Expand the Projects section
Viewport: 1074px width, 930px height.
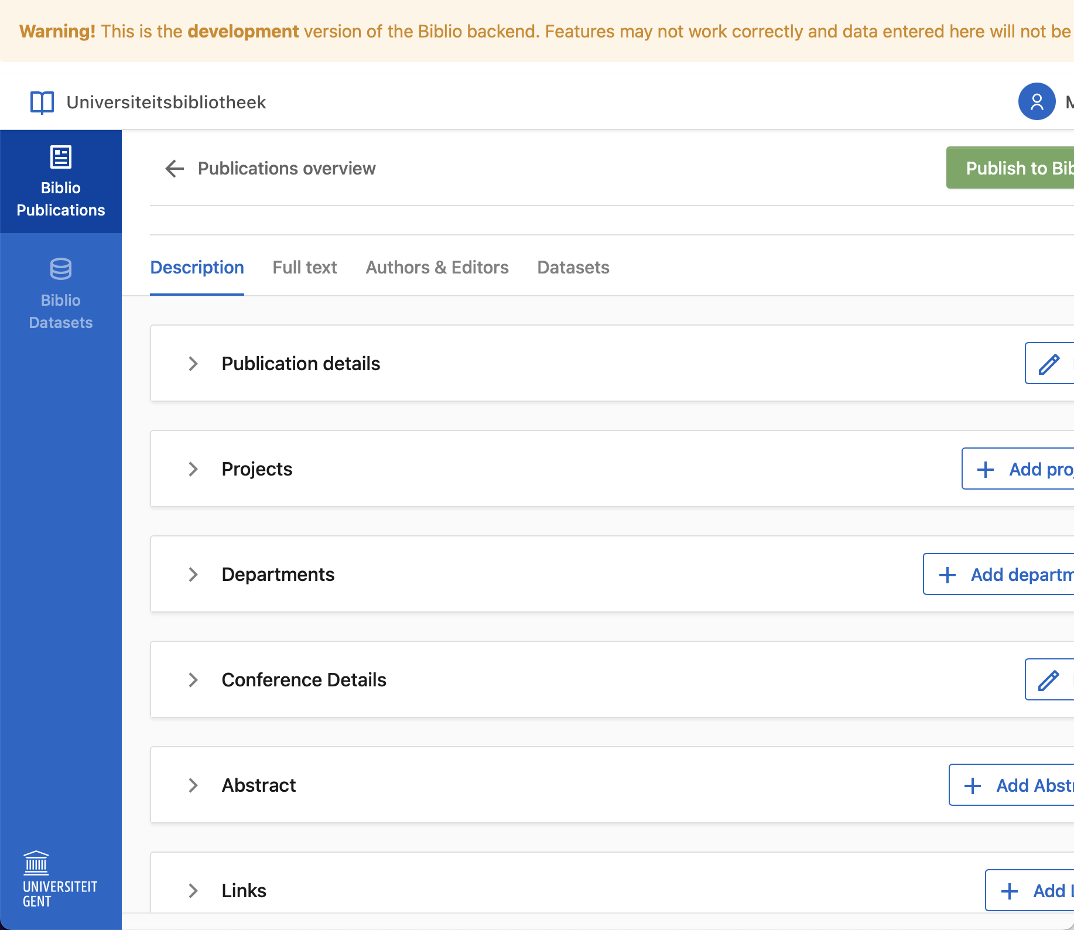tap(193, 469)
